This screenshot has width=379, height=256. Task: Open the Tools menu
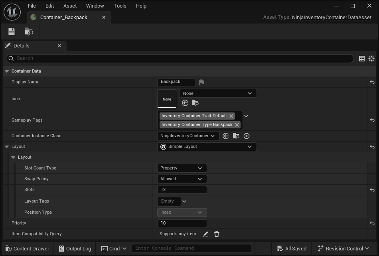(120, 6)
